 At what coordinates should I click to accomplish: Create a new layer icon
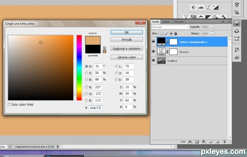pos(217,142)
